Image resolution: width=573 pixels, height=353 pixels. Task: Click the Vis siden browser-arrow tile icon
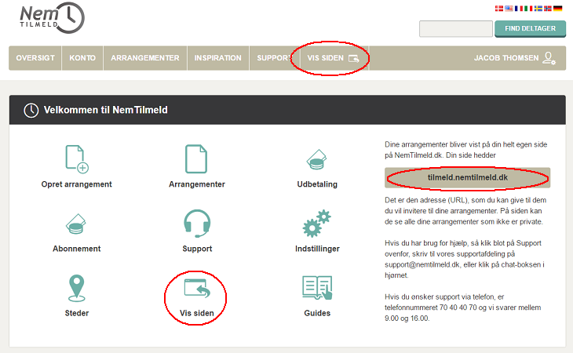point(197,289)
